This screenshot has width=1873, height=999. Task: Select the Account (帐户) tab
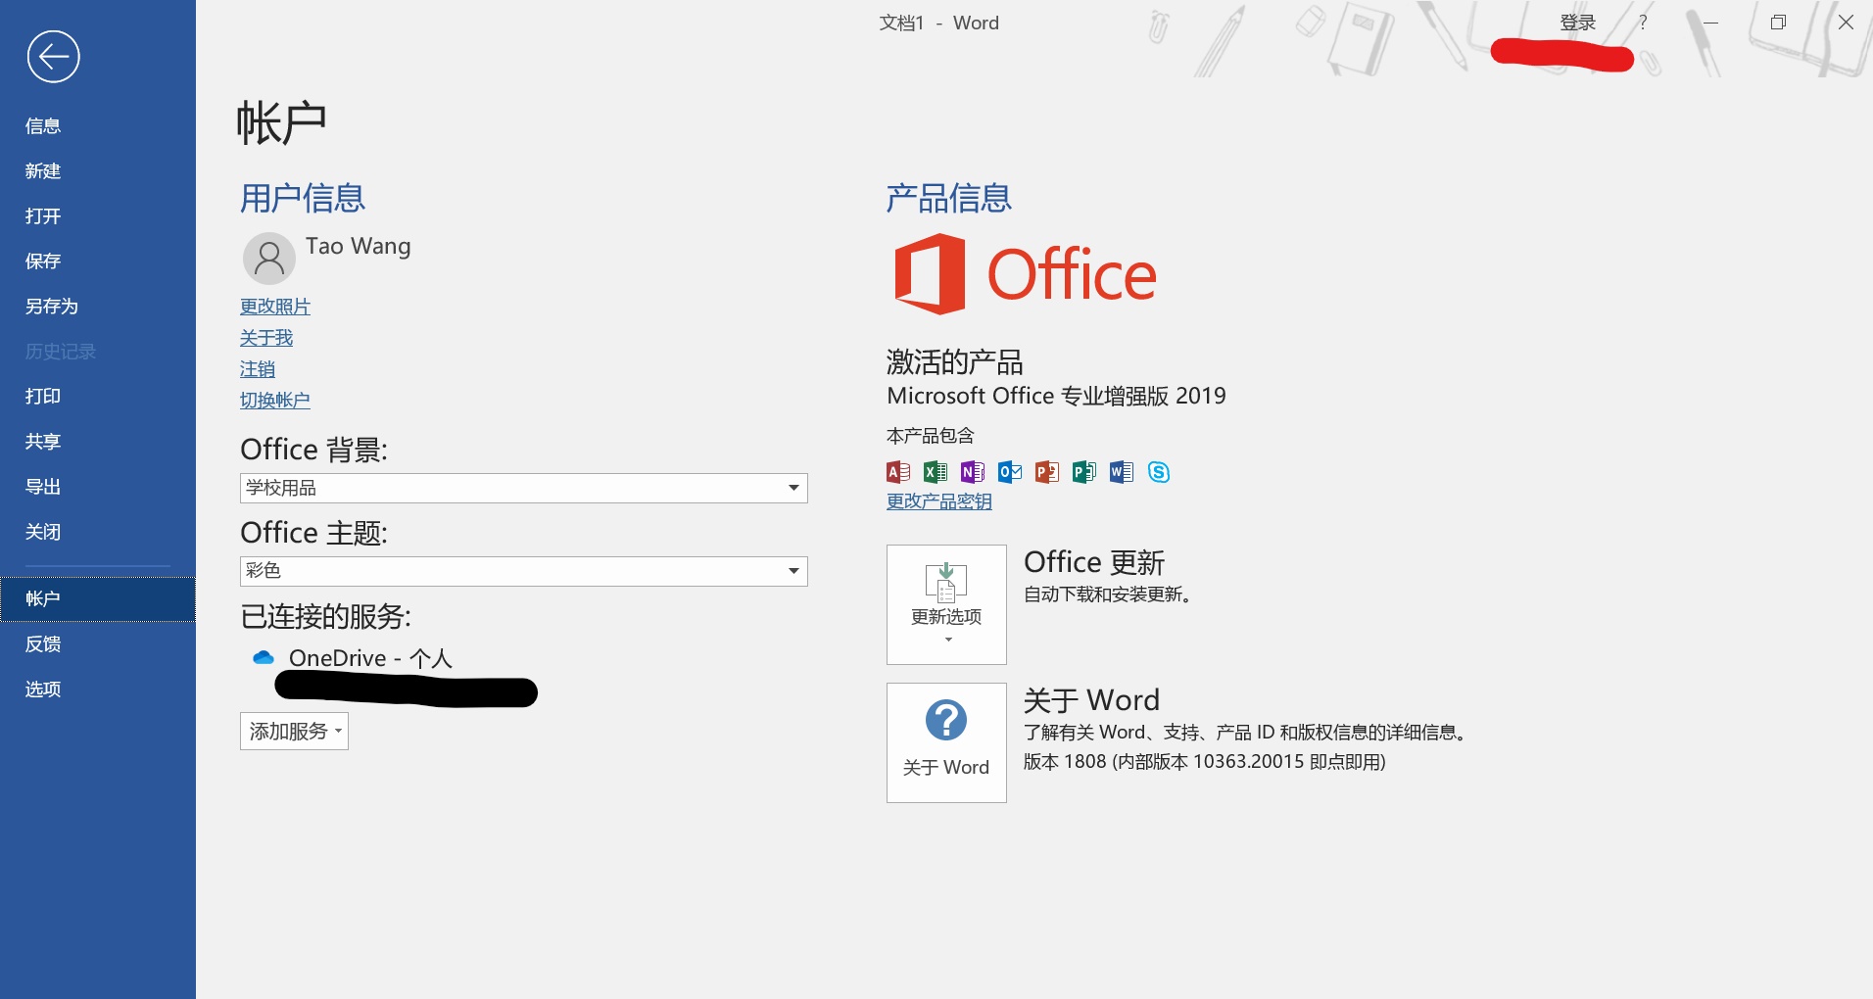pyautogui.click(x=98, y=598)
